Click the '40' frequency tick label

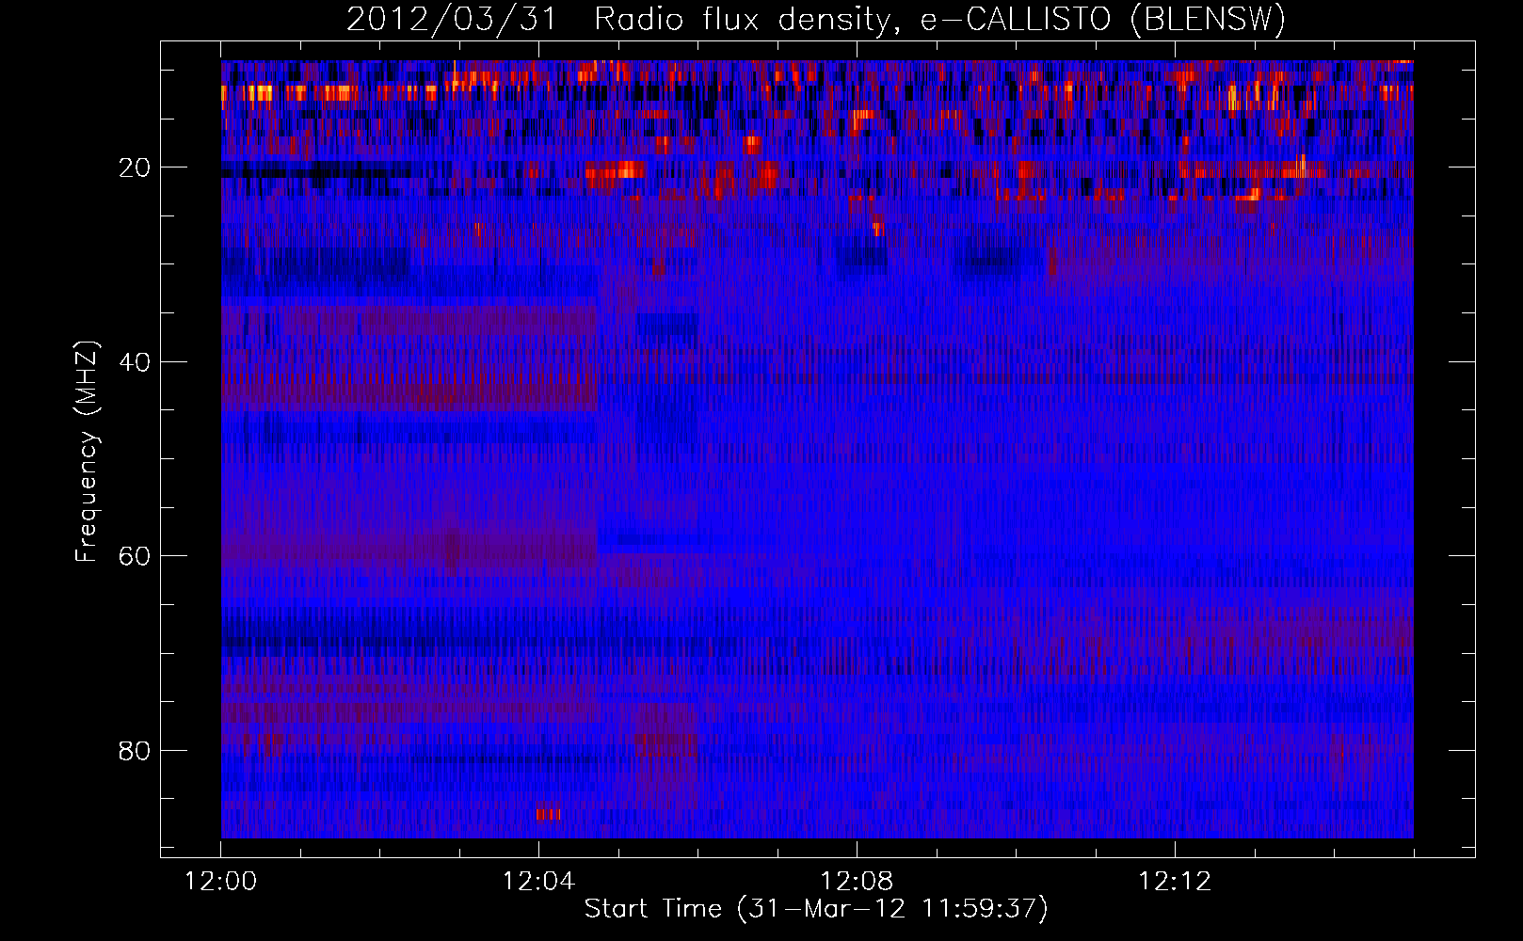tap(135, 362)
